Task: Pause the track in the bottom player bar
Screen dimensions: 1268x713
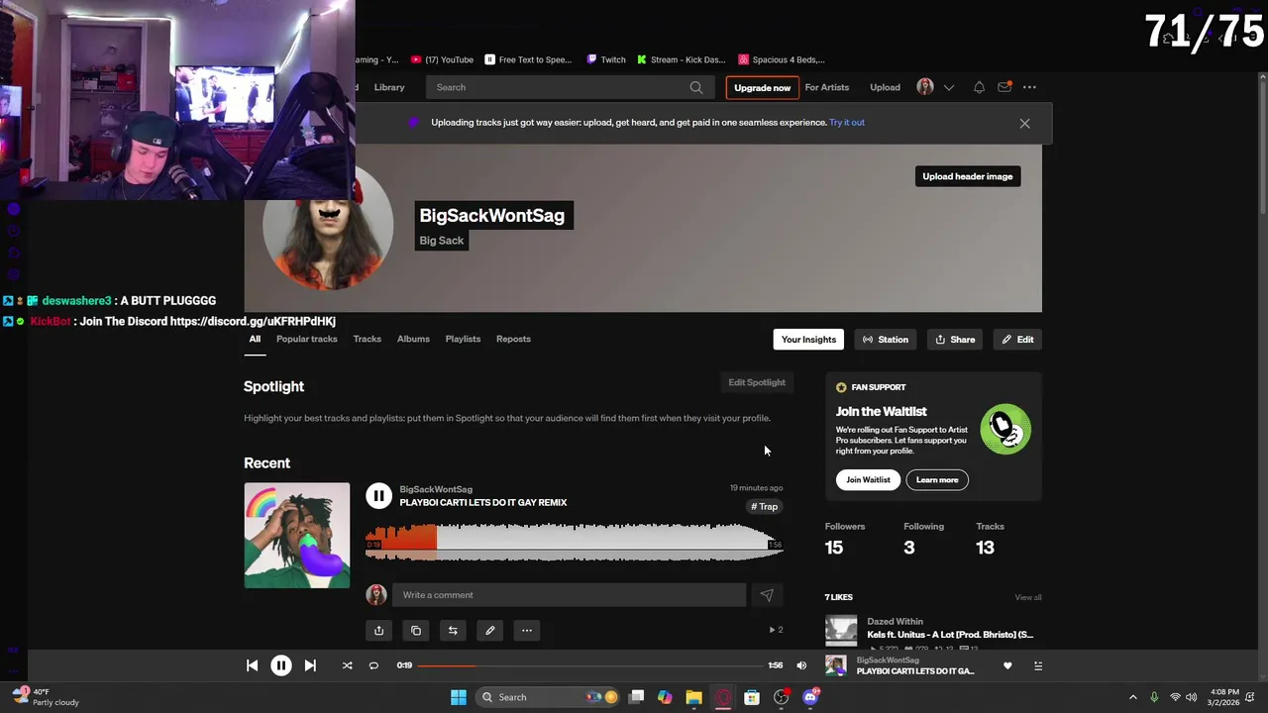Action: (x=281, y=665)
